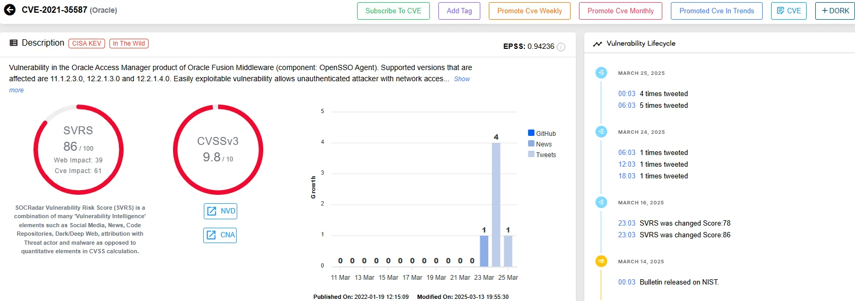Click the EPSS 0.94236 value

coord(541,47)
